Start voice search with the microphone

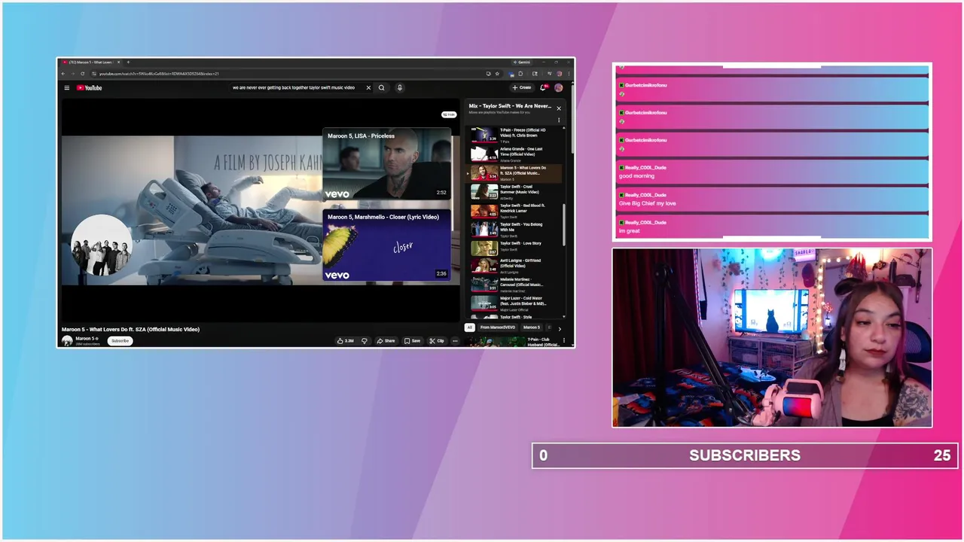tap(399, 88)
